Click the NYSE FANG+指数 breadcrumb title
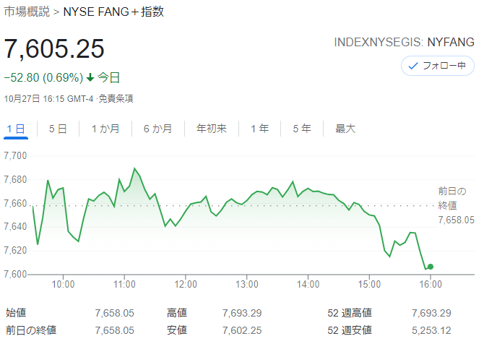This screenshot has width=484, height=344. point(113,12)
